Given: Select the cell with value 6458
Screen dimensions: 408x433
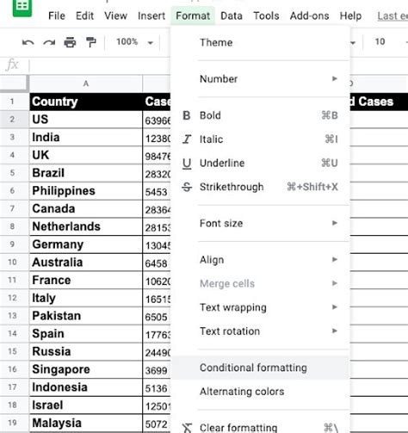Looking at the screenshot, I should coord(157,263).
